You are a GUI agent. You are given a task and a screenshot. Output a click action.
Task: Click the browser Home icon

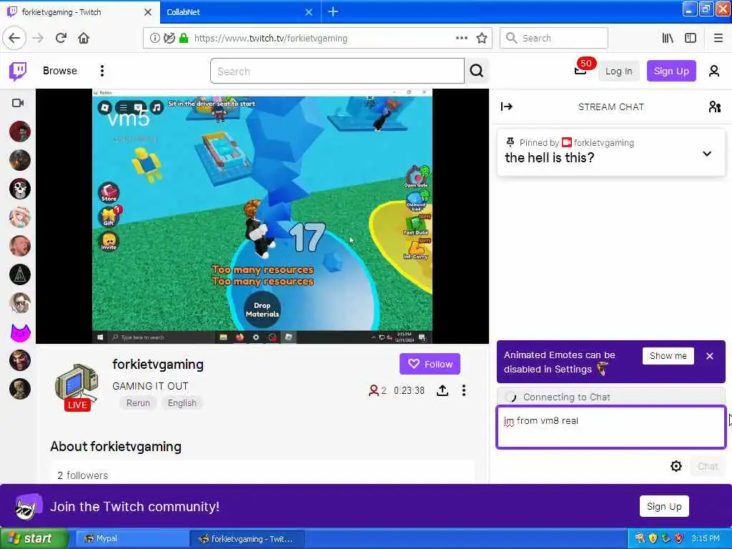point(84,38)
